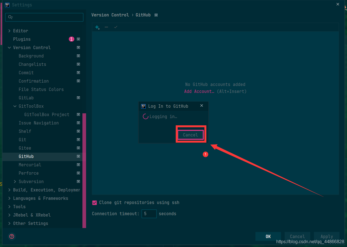347x247 pixels.
Task: Click project-level icon beside Perforce
Action: (79, 173)
